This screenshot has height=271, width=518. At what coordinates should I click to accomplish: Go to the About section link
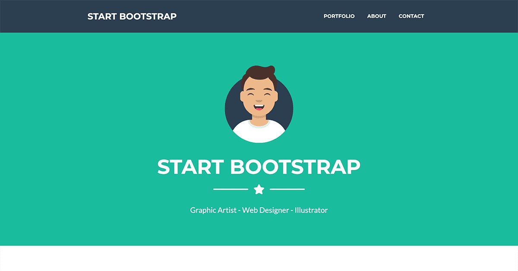coord(376,16)
